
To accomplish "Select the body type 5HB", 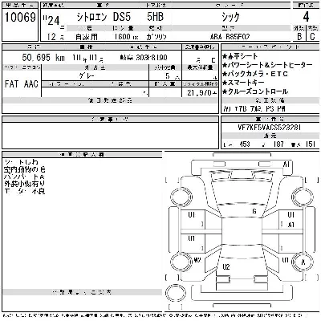I will pos(155,17).
